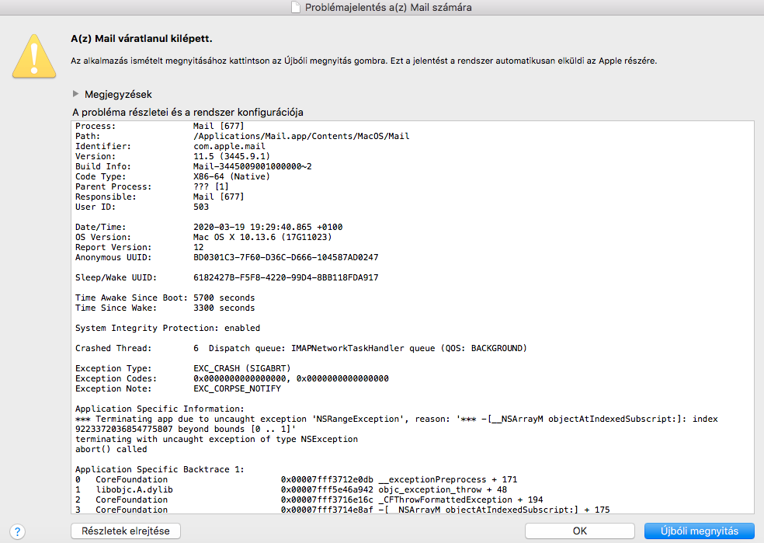Expand the Megjegyzések disclosure triangle
Screen dimensions: 764x543
pos(75,93)
